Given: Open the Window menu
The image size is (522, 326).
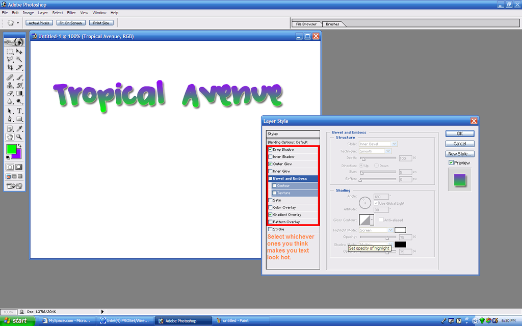Looking at the screenshot, I should [99, 13].
